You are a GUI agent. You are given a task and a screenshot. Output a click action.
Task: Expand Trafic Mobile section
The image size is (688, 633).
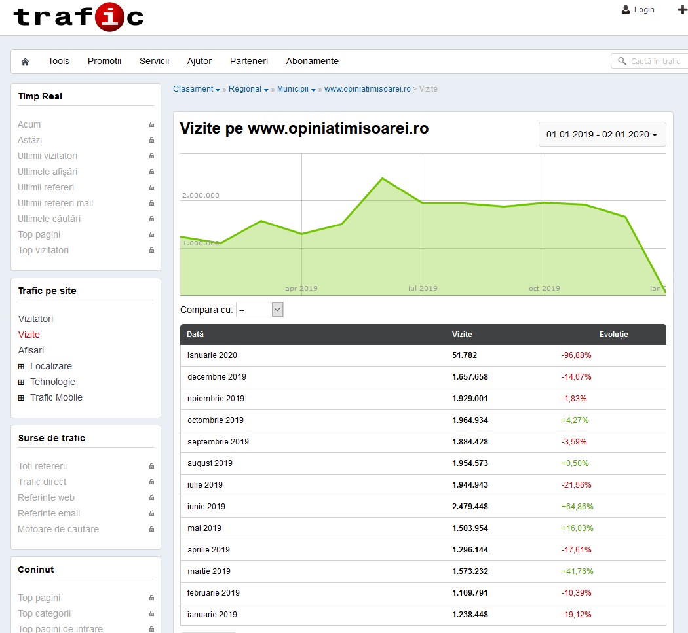pos(21,397)
